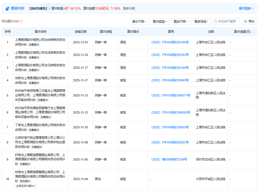Click the Excel icon on the 导出 button

(x=246, y=21)
